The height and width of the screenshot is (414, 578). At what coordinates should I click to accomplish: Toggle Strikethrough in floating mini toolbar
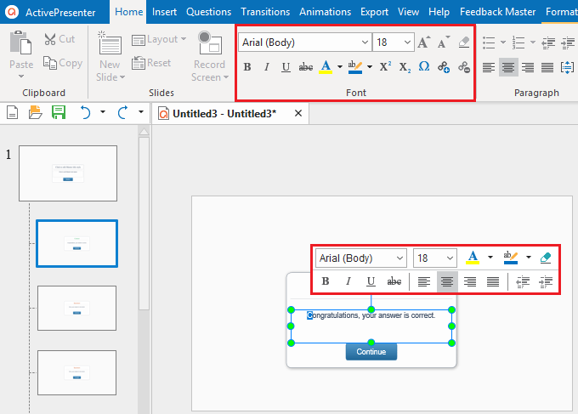click(x=394, y=281)
